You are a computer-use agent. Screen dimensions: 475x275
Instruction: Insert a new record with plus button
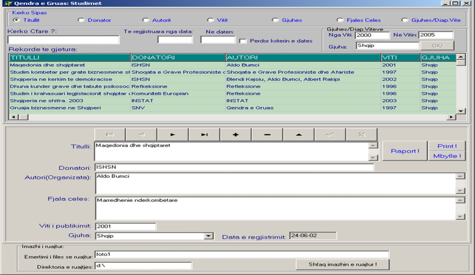236,134
